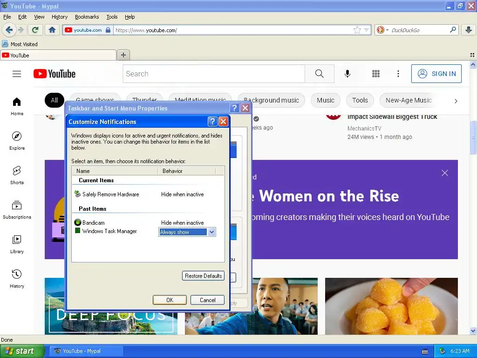Image resolution: width=477 pixels, height=358 pixels.
Task: Click the browser URL address field
Action: pyautogui.click(x=233, y=30)
